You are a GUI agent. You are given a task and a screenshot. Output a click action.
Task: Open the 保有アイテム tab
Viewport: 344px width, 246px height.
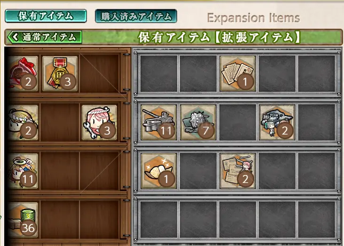(46, 16)
